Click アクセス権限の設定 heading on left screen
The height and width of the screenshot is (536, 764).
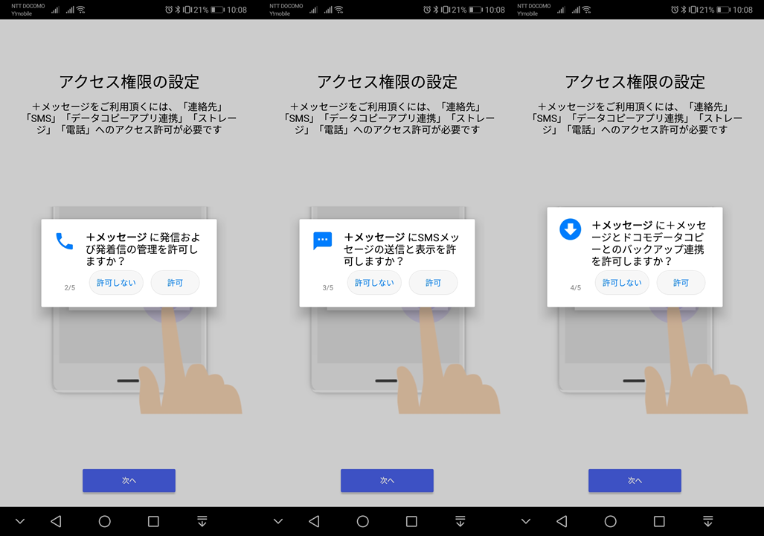(x=129, y=82)
